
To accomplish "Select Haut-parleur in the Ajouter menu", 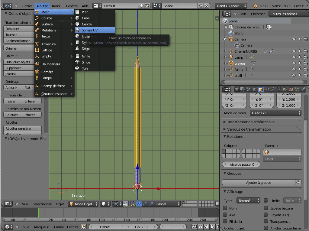I will point(54,64).
